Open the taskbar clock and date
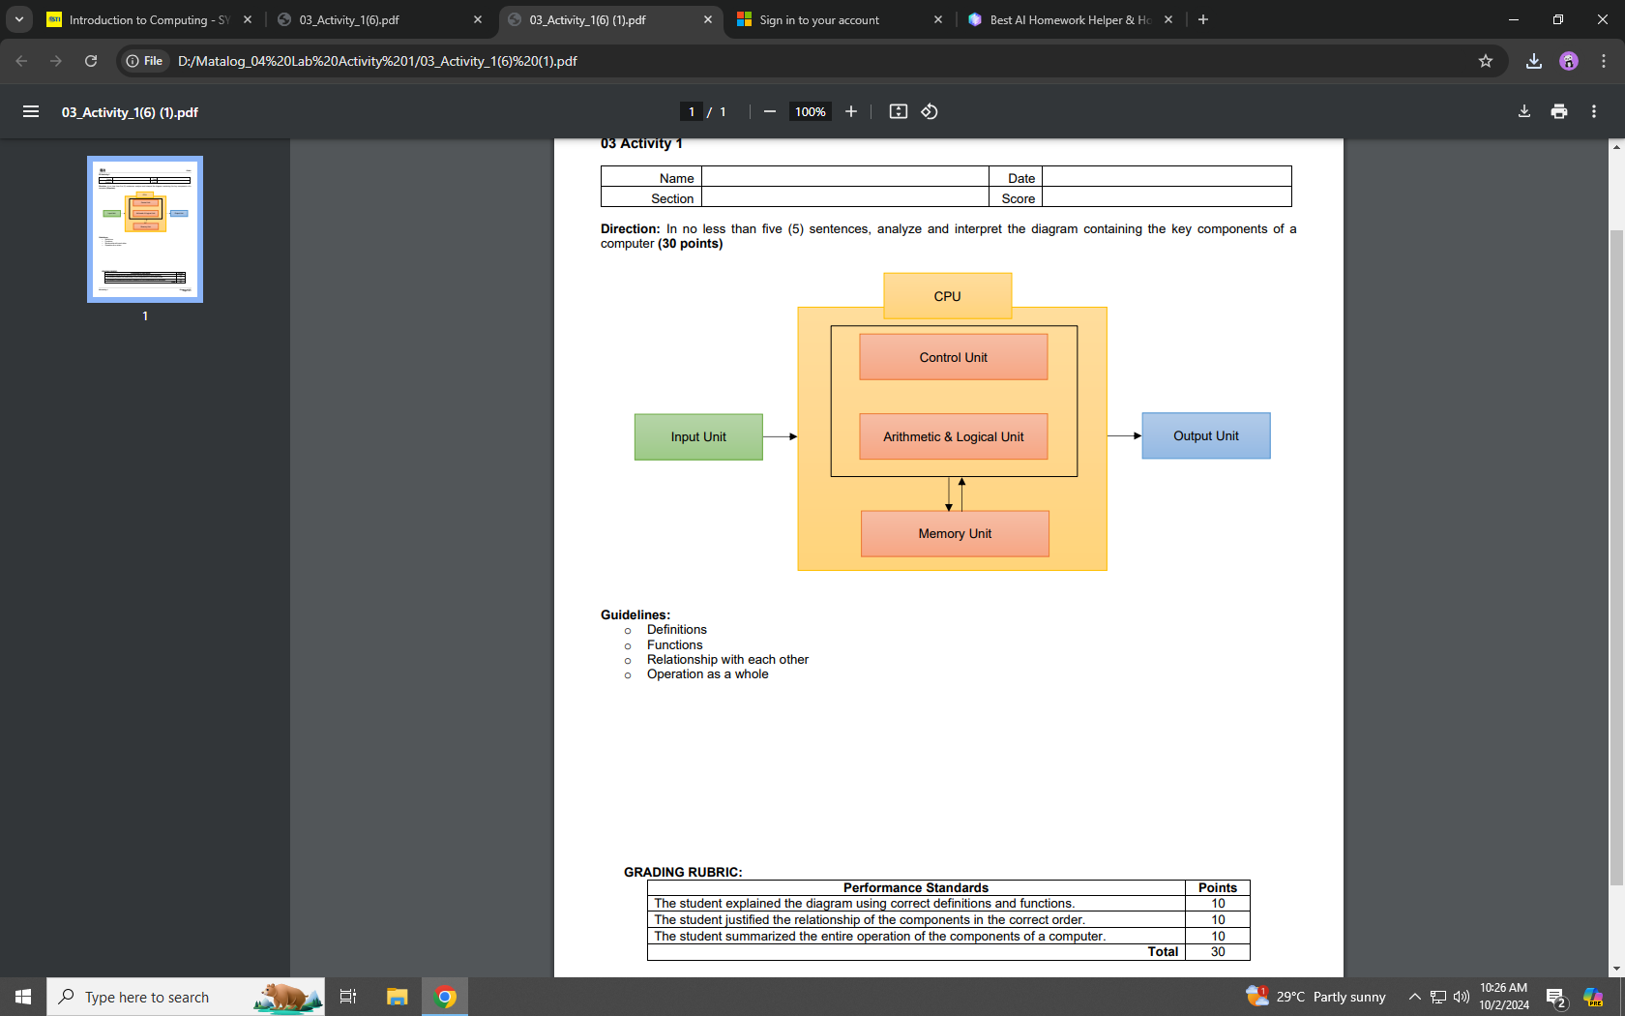The width and height of the screenshot is (1625, 1016). (1504, 997)
